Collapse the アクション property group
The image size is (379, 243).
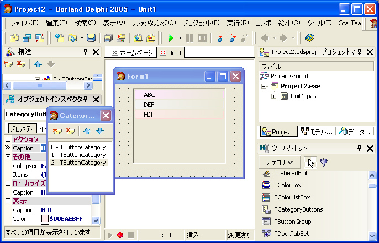(8, 139)
